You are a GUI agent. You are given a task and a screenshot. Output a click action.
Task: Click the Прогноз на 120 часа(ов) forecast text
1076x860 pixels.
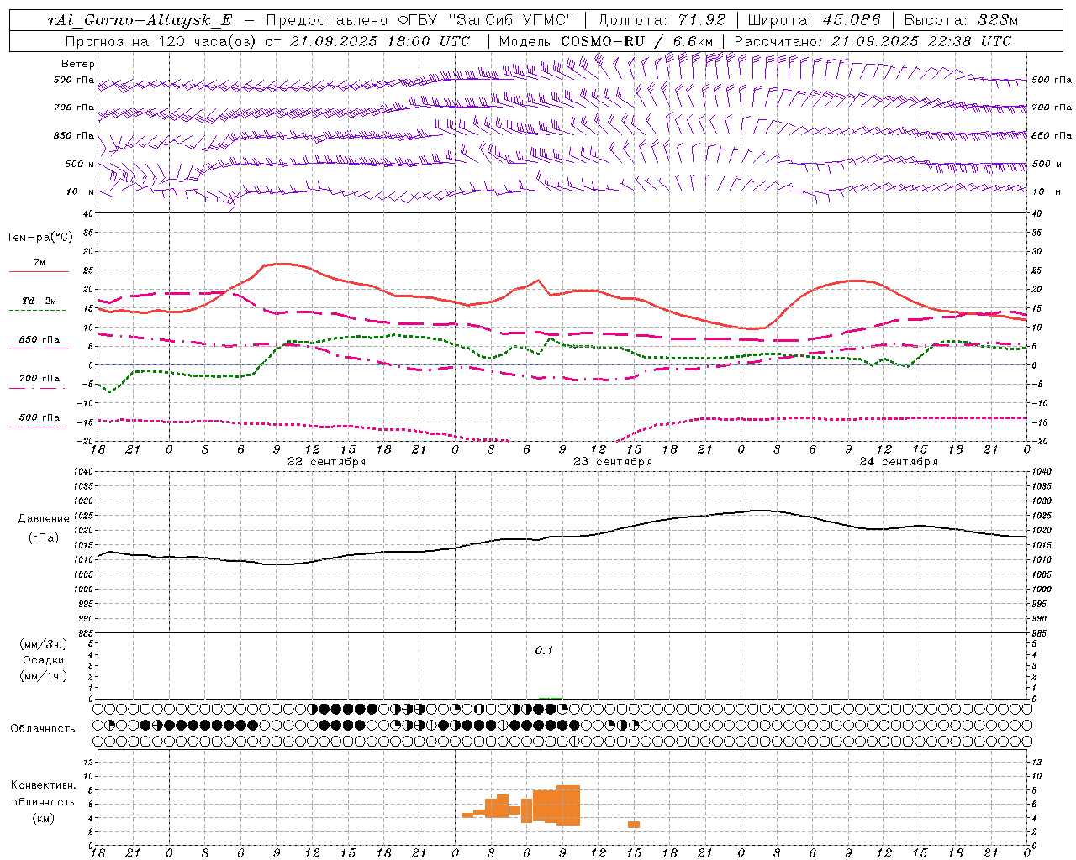(162, 41)
